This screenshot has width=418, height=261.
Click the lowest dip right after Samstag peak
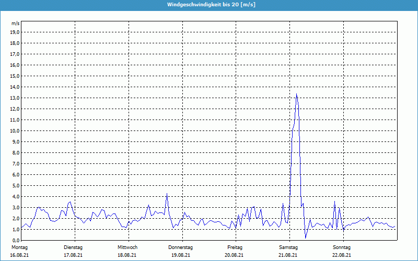tap(306, 238)
